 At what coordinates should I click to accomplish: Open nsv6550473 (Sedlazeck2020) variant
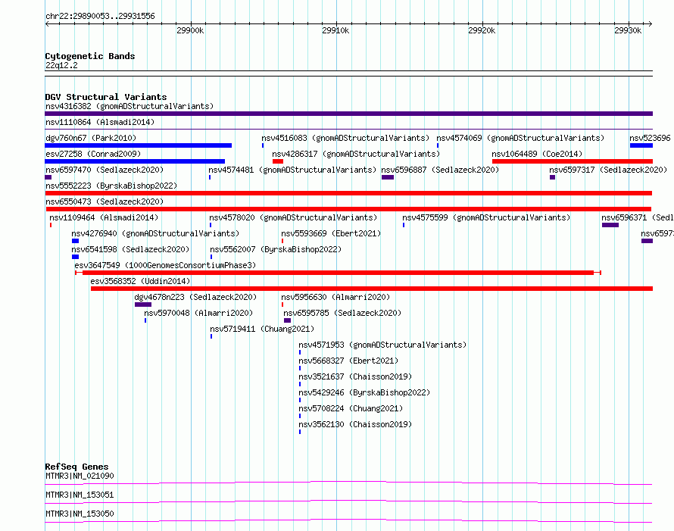pyautogui.click(x=105, y=201)
